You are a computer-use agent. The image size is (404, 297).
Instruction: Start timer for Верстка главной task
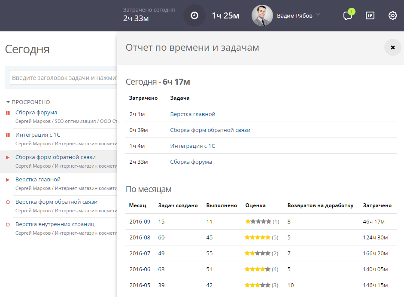8,180
